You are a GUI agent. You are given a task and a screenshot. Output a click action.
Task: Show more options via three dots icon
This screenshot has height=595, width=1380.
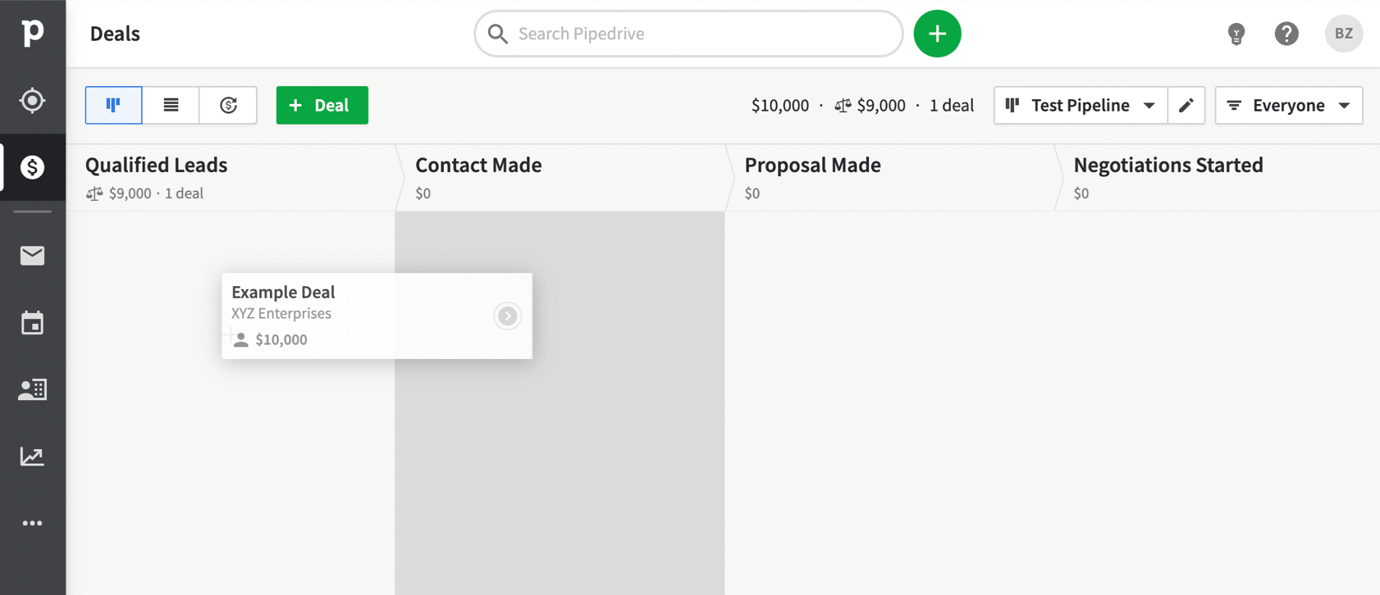[x=32, y=523]
